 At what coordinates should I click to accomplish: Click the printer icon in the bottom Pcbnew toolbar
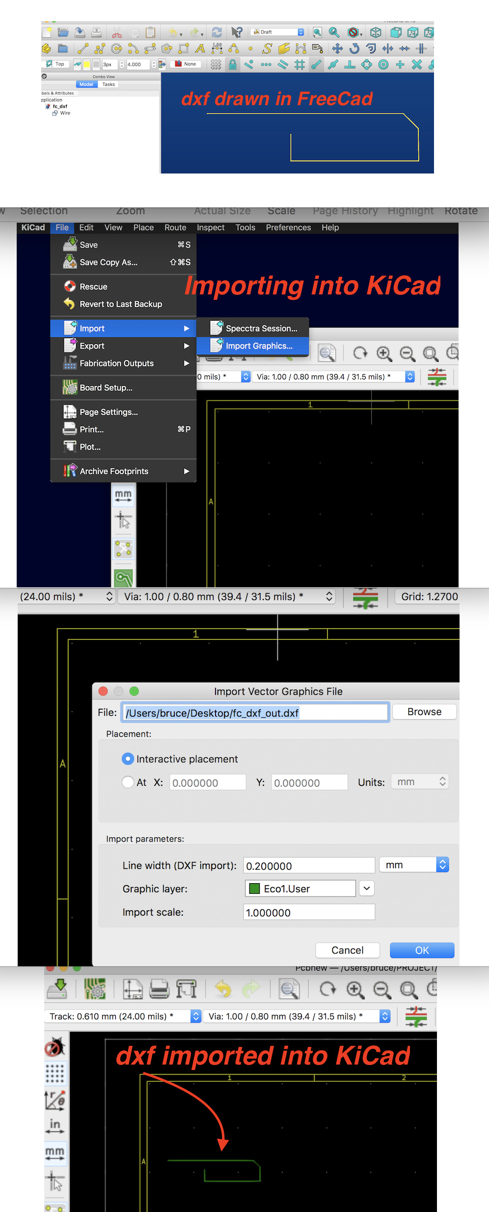pyautogui.click(x=159, y=988)
